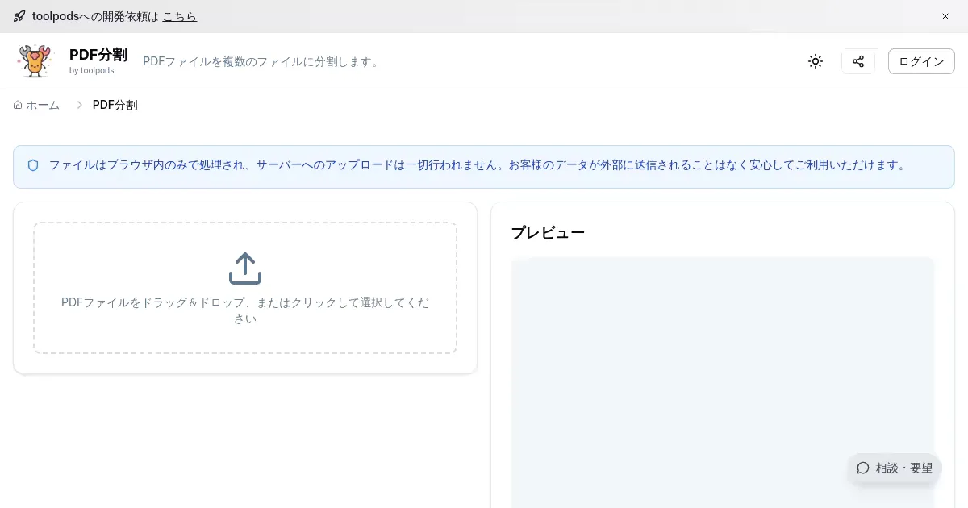Viewport: 968px width, 508px height.
Task: Select the PDF分割 breadcrumb item
Action: click(115, 106)
